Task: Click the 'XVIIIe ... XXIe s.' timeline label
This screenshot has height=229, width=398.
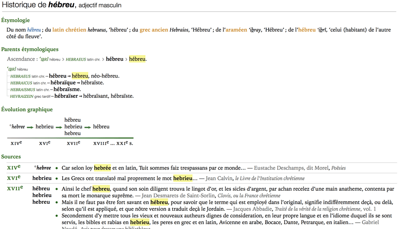Action: (x=113, y=143)
